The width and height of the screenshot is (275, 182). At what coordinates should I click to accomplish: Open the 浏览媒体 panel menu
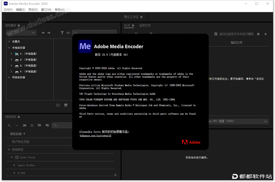point(19,25)
